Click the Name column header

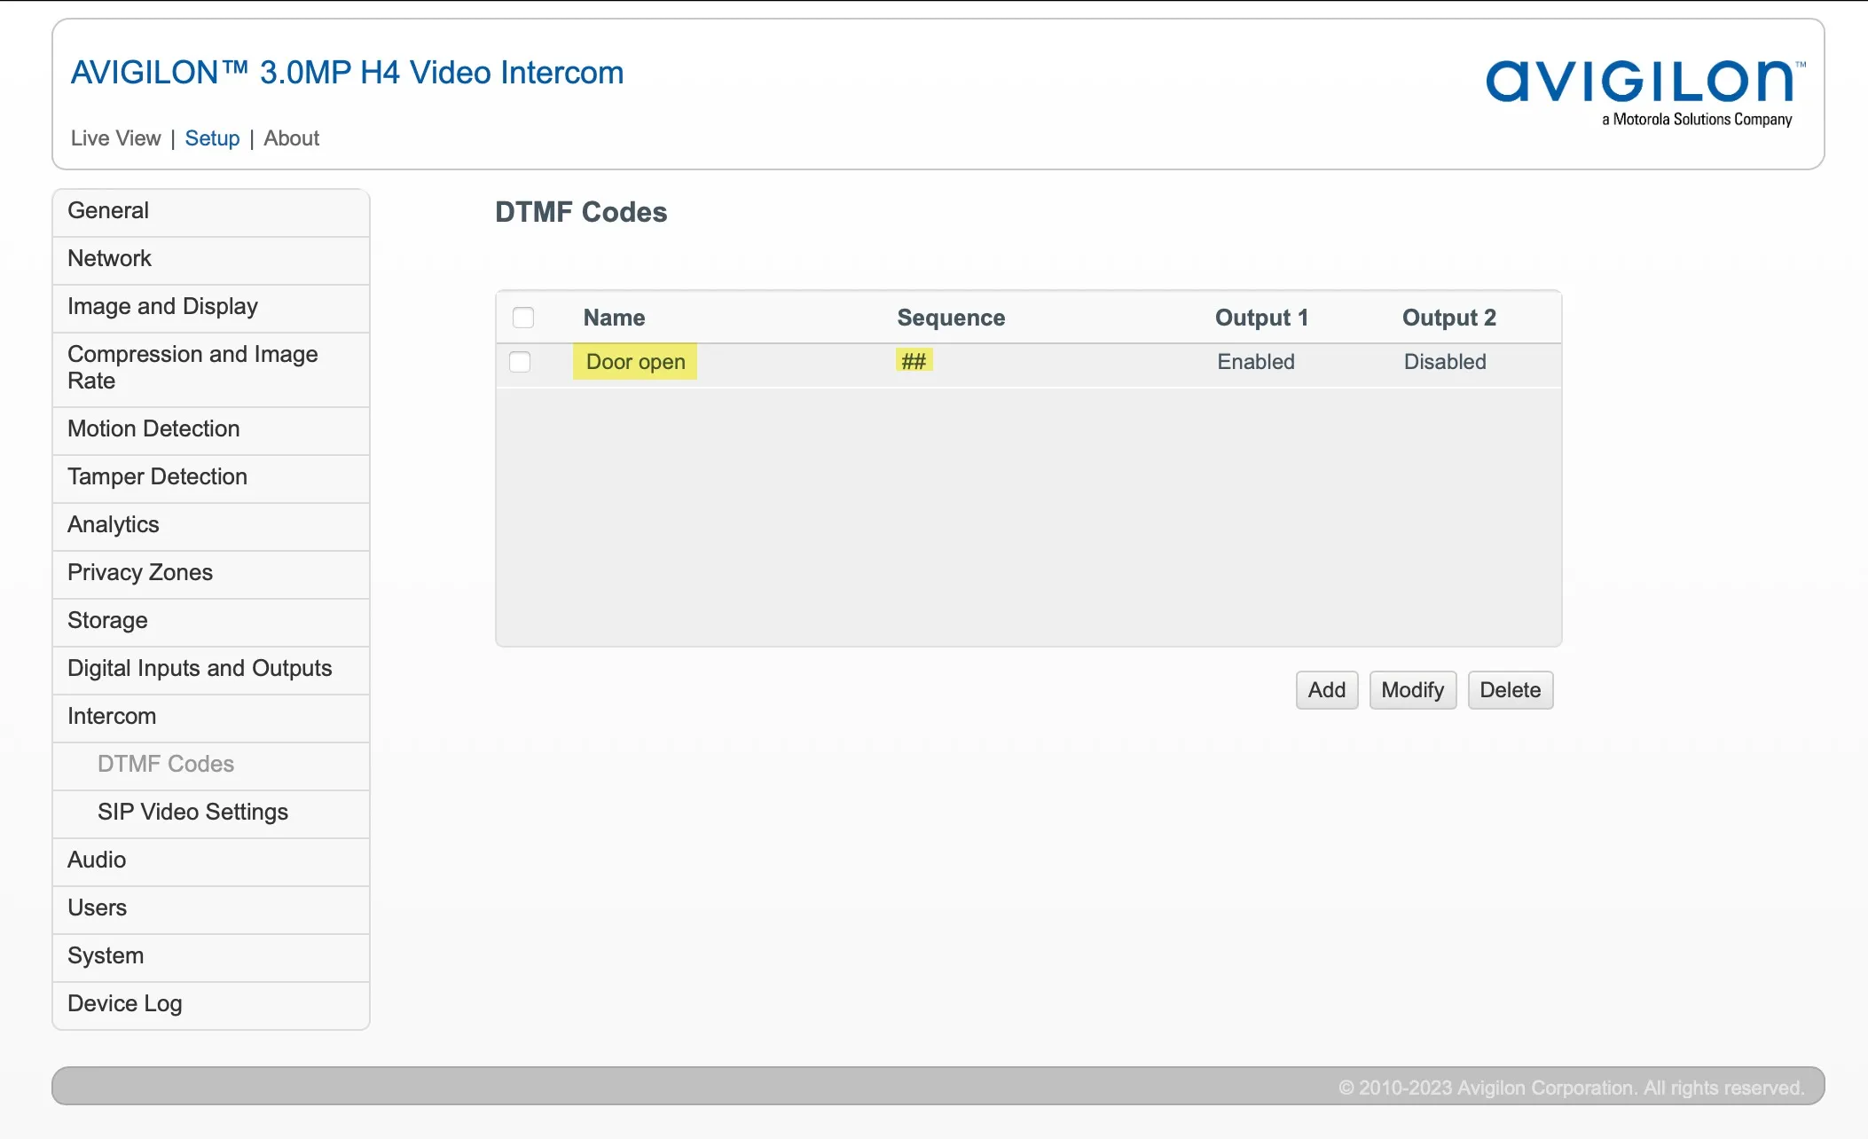(x=614, y=318)
